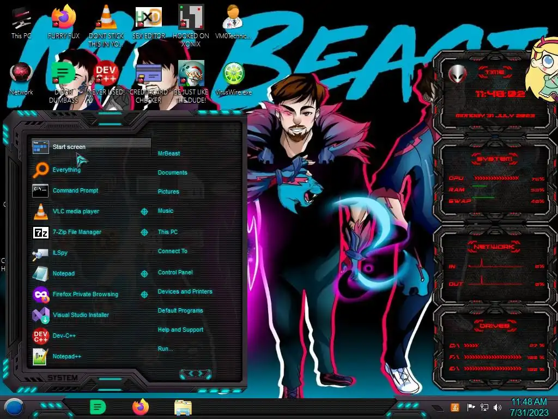Image resolution: width=558 pixels, height=419 pixels.
Task: Open Documents from the start menu
Action: pyautogui.click(x=172, y=172)
